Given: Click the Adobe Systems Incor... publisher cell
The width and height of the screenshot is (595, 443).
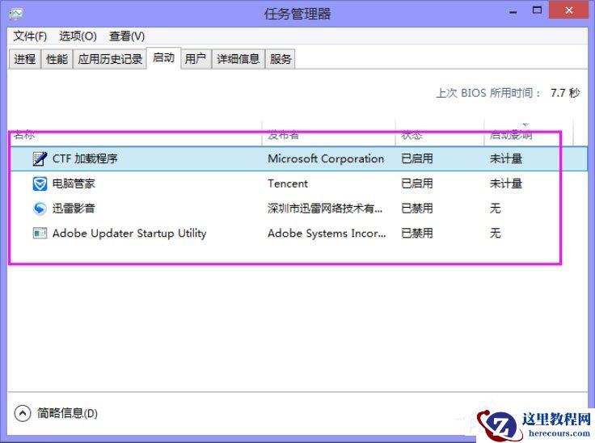Looking at the screenshot, I should tap(327, 233).
